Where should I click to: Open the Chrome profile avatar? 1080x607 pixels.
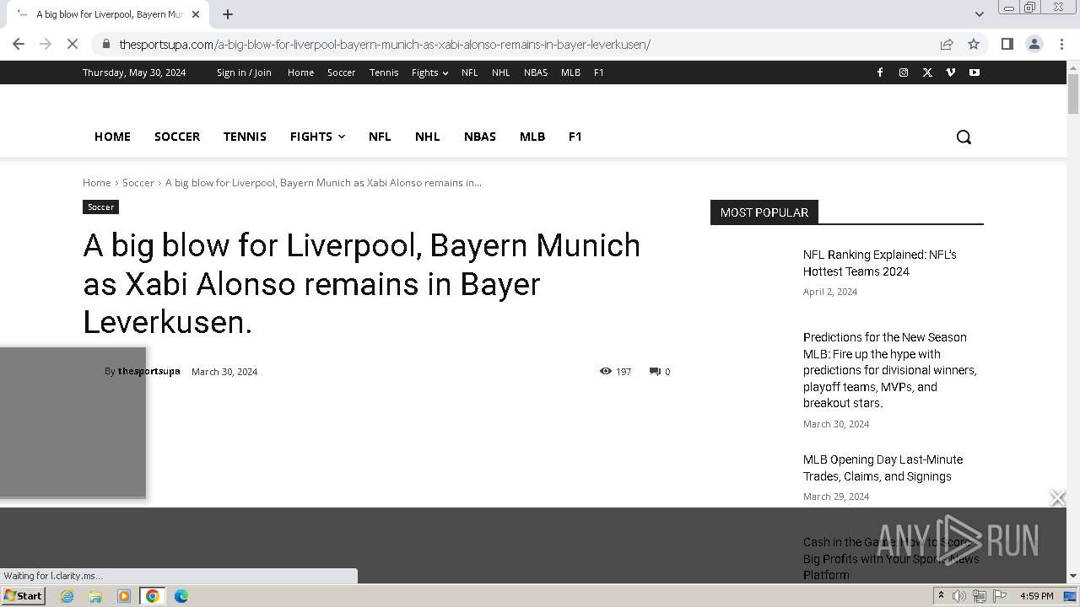click(x=1034, y=44)
